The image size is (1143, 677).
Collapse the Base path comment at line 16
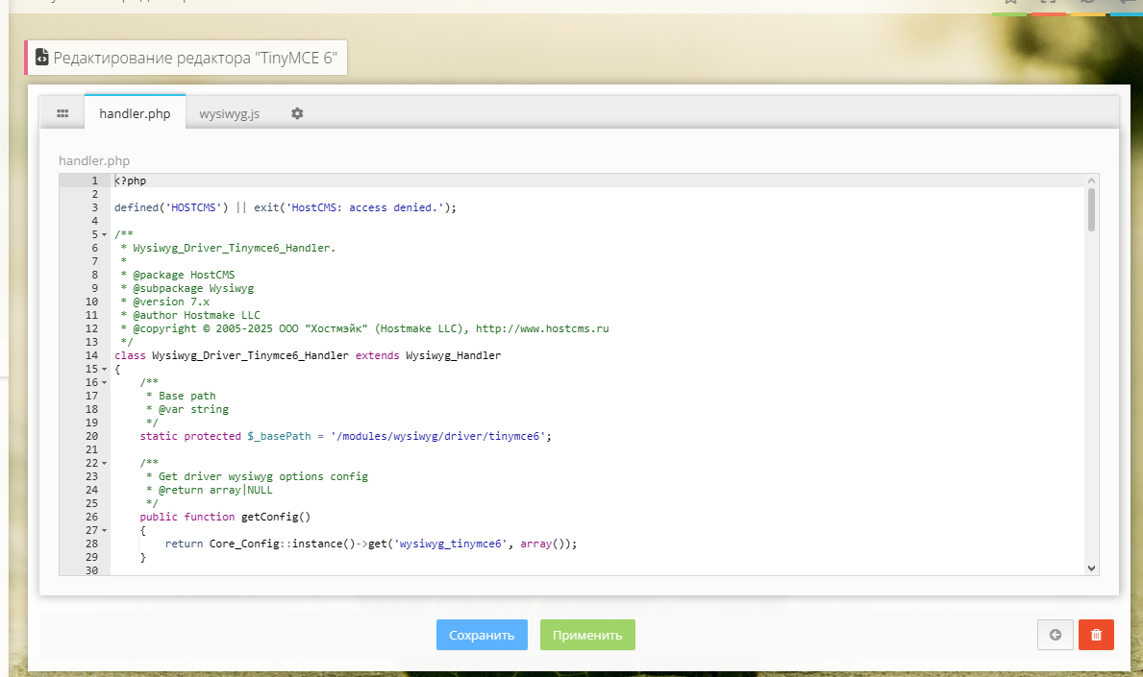[104, 382]
